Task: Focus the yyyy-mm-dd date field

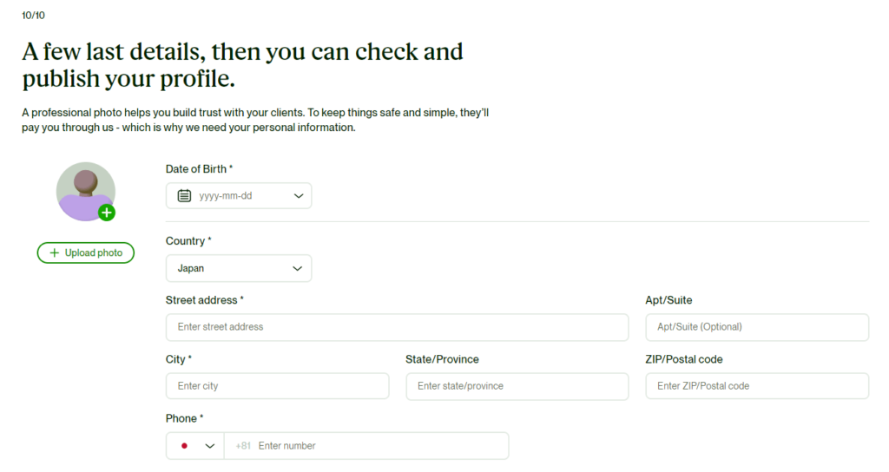Action: tap(239, 196)
